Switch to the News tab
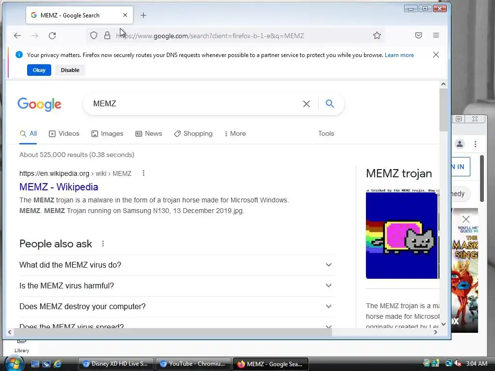Screen dimensions: 495x371 [x=149, y=134]
